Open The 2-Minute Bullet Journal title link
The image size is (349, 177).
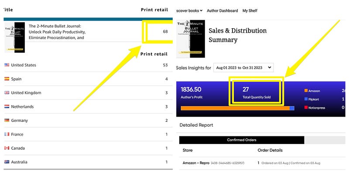pos(57,32)
